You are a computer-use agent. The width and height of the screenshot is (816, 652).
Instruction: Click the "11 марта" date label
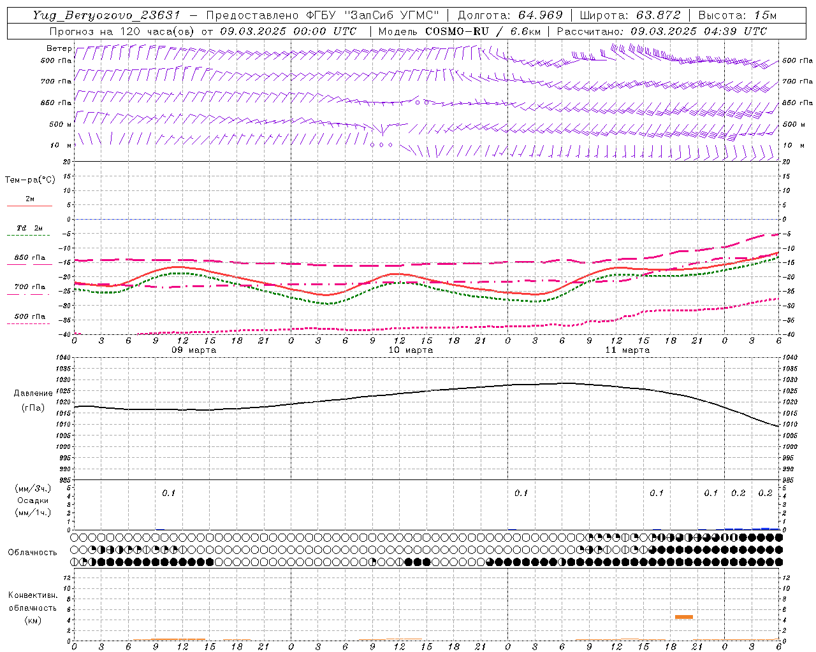point(627,350)
